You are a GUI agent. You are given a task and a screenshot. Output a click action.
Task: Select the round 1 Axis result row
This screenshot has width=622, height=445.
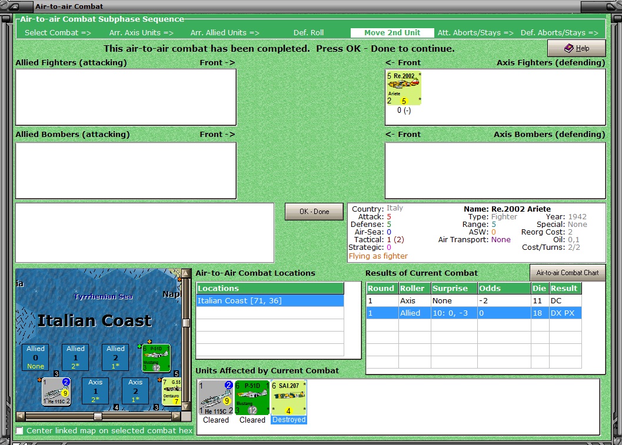(x=474, y=301)
